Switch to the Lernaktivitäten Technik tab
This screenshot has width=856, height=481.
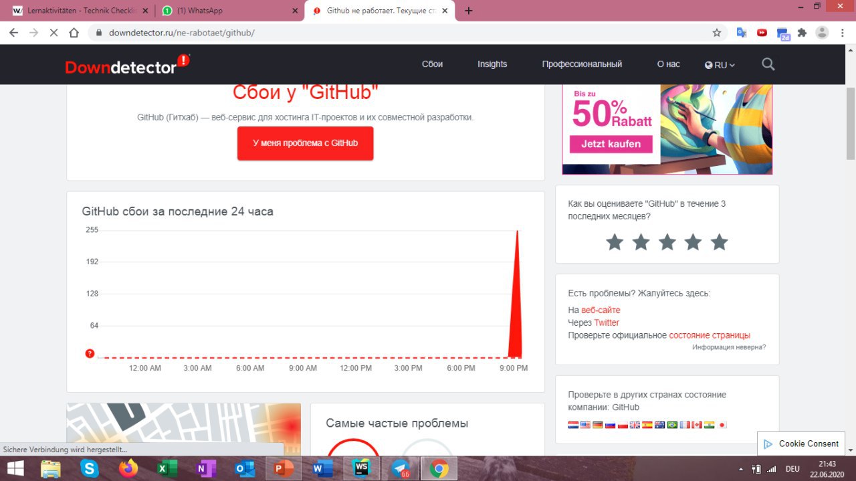[x=80, y=11]
